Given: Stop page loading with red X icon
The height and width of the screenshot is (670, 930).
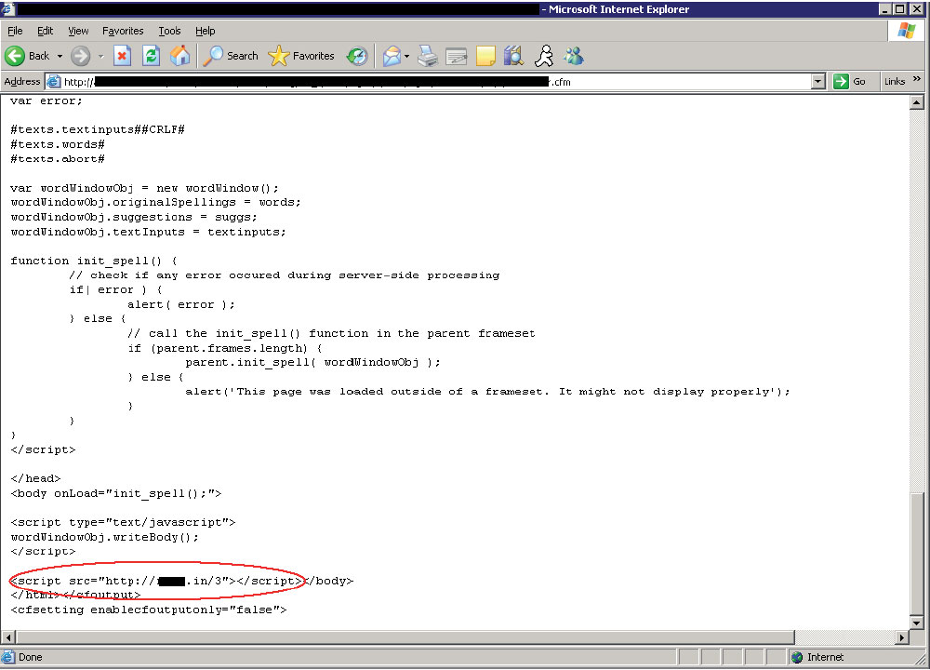Looking at the screenshot, I should [x=122, y=56].
